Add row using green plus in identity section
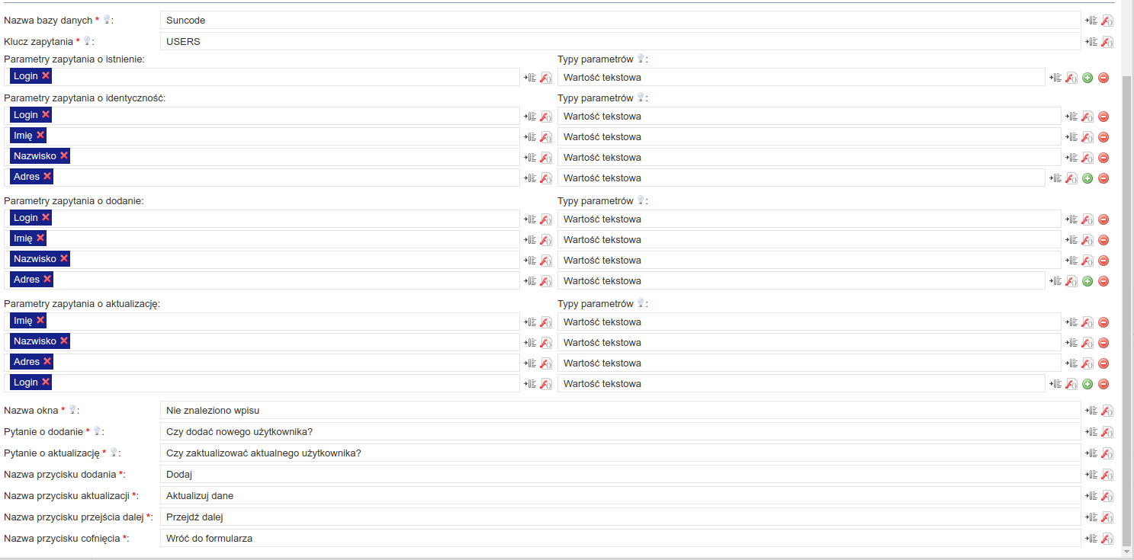Image resolution: width=1134 pixels, height=560 pixels. tap(1087, 178)
